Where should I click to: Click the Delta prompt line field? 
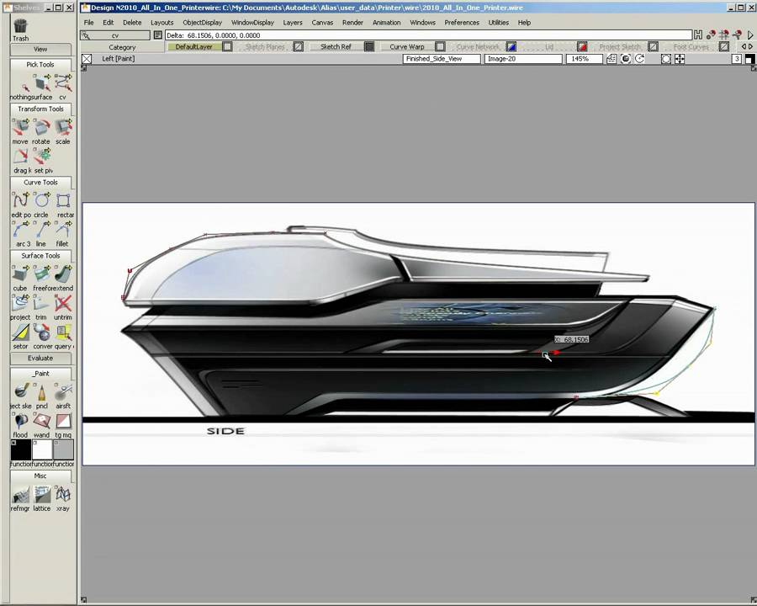click(429, 35)
